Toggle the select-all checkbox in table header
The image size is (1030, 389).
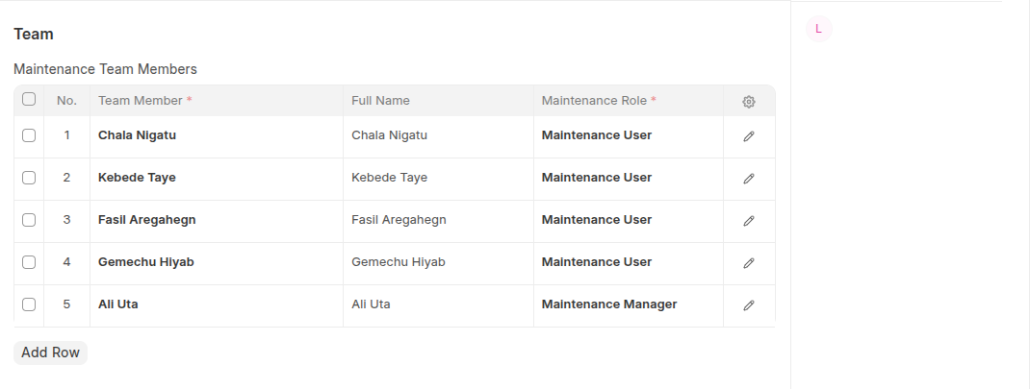29,100
